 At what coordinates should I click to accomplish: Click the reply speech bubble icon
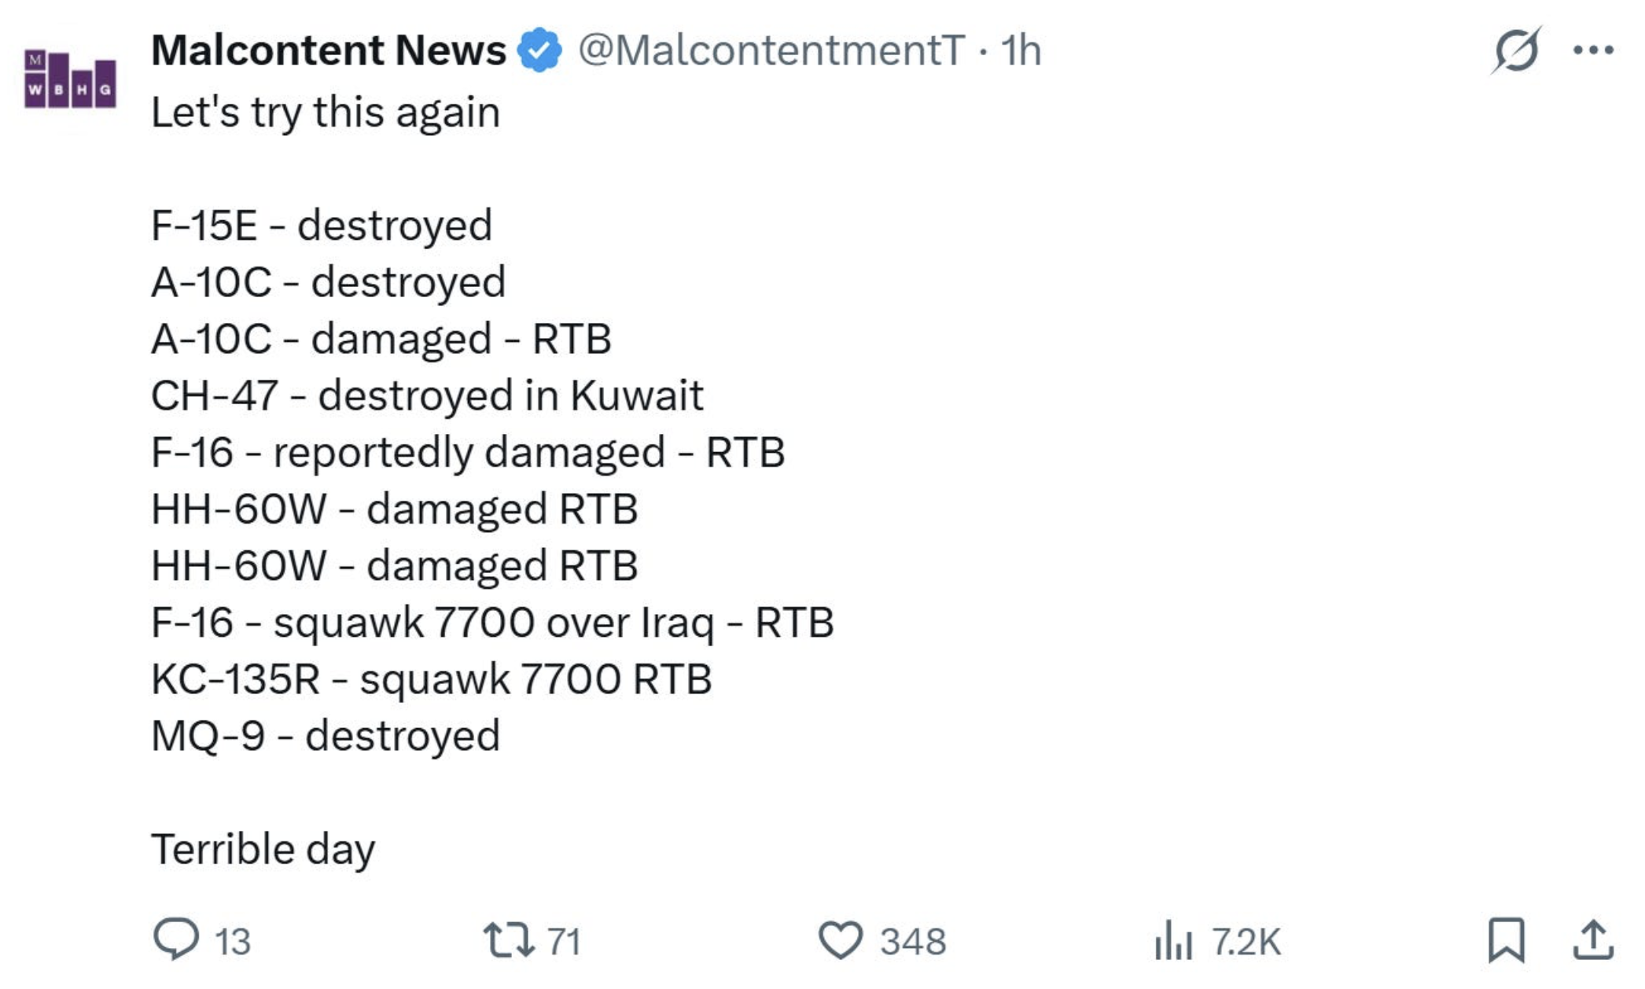coord(175,939)
